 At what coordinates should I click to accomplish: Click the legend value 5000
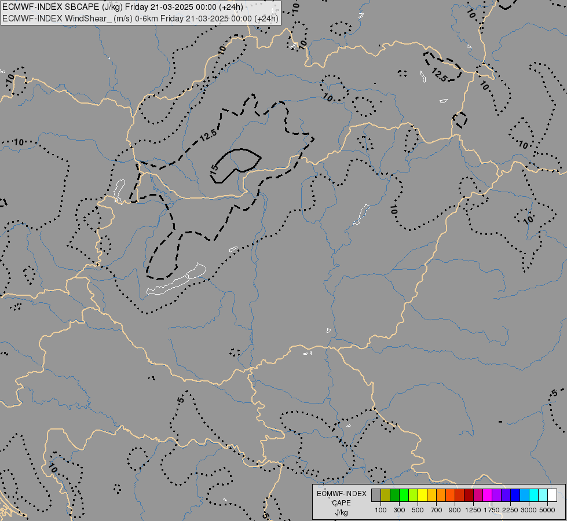pos(547,510)
